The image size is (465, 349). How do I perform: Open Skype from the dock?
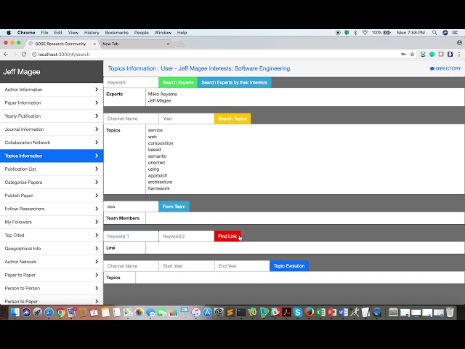click(298, 312)
